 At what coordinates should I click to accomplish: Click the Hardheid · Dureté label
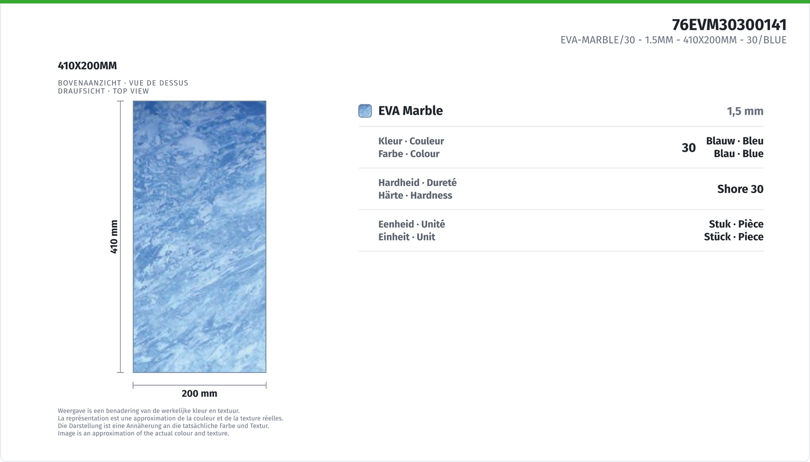point(417,182)
